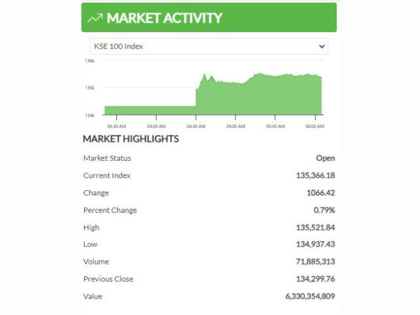Click the Change value 1066.42
The height and width of the screenshot is (315, 420).
click(x=321, y=193)
